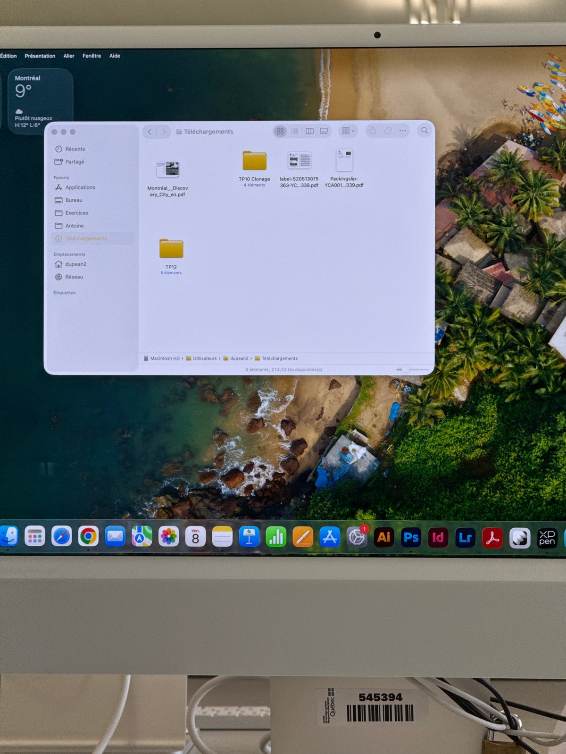Click Utilisateurs in the path bar

coord(201,358)
